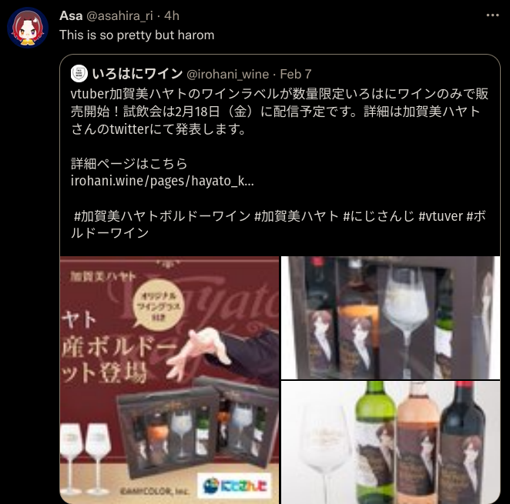Open the @irohani_wine handle
This screenshot has height=504, width=510.
click(x=228, y=74)
